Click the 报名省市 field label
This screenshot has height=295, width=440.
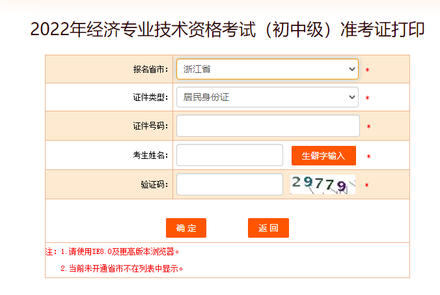[x=150, y=69]
